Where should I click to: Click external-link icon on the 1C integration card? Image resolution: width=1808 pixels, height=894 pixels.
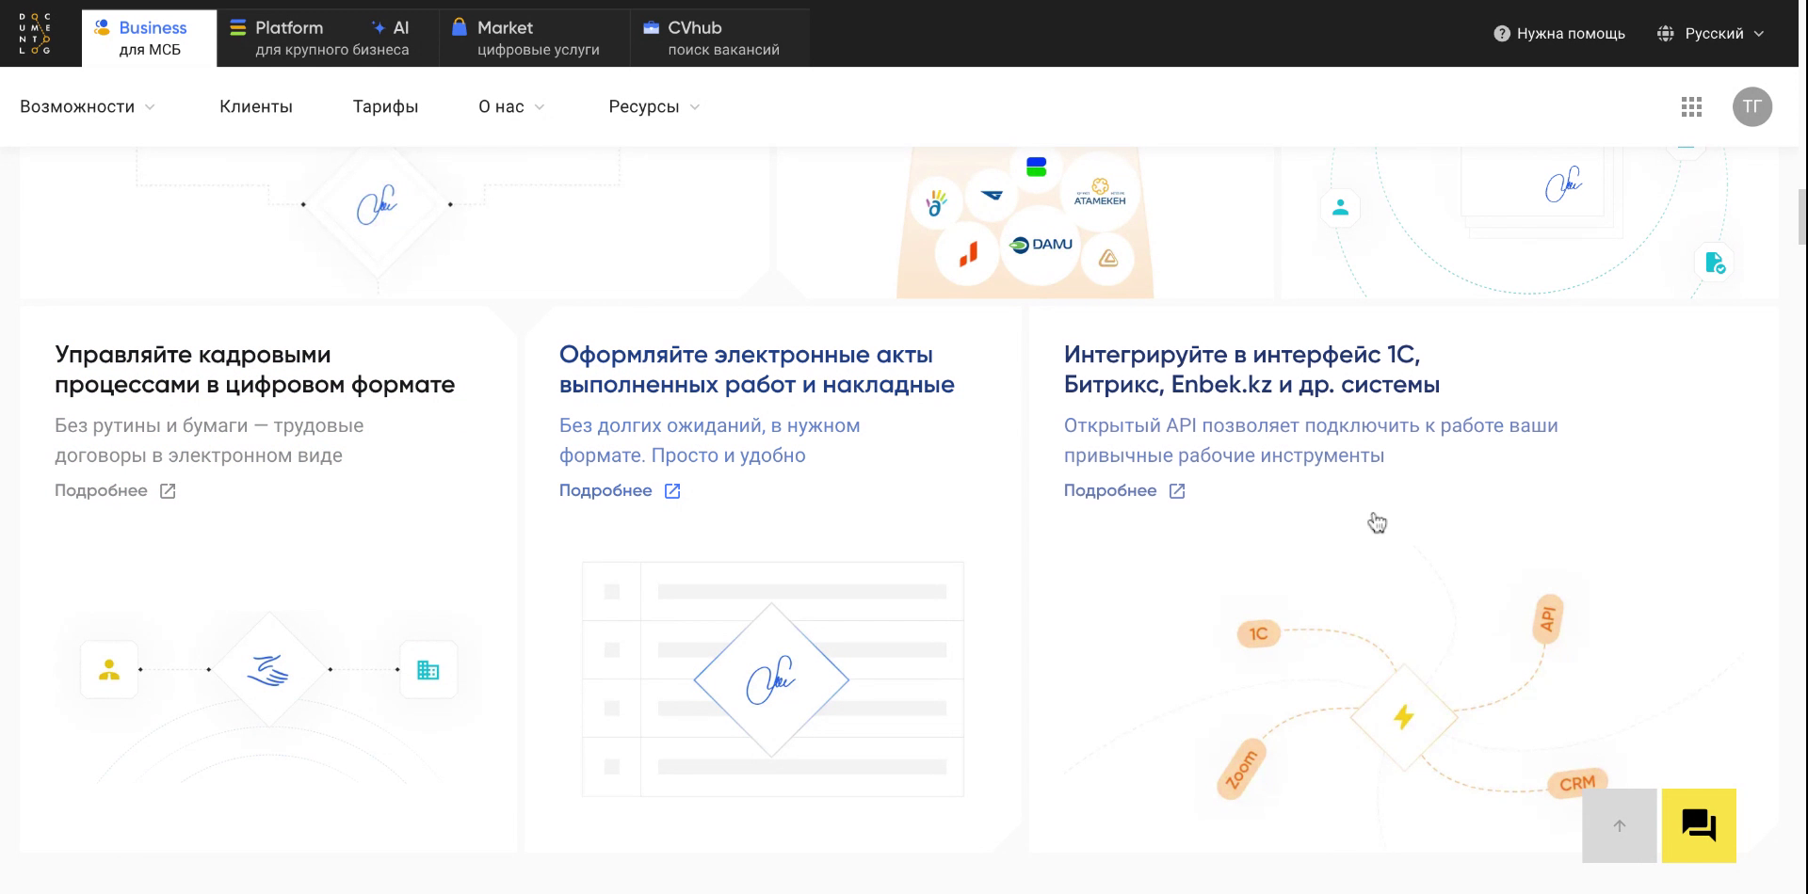point(1177,490)
